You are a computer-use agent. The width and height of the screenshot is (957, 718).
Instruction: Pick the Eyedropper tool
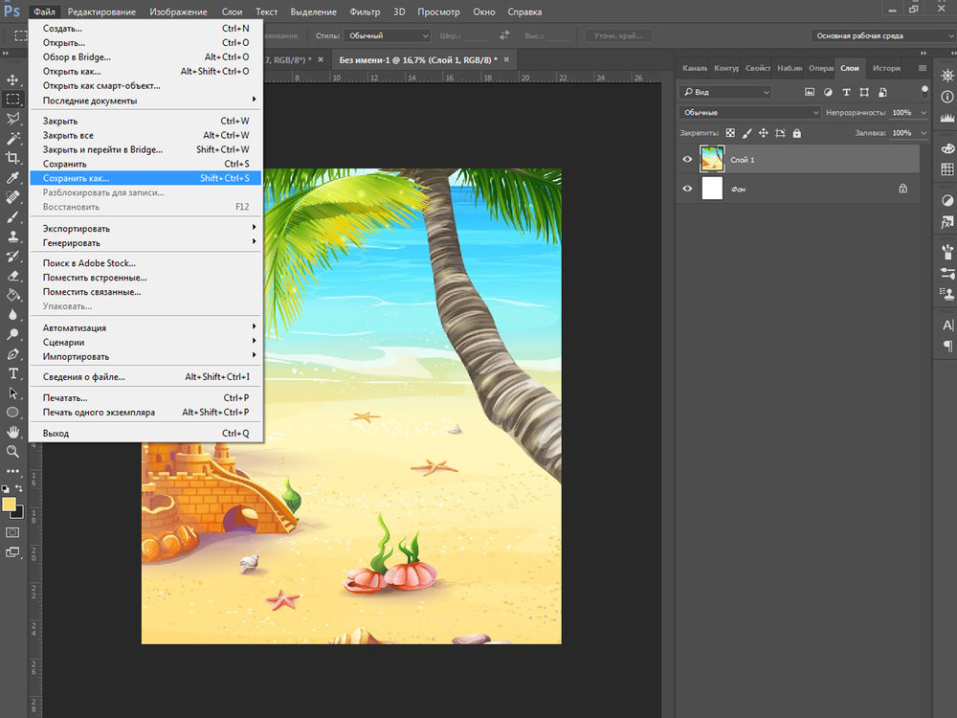(13, 178)
